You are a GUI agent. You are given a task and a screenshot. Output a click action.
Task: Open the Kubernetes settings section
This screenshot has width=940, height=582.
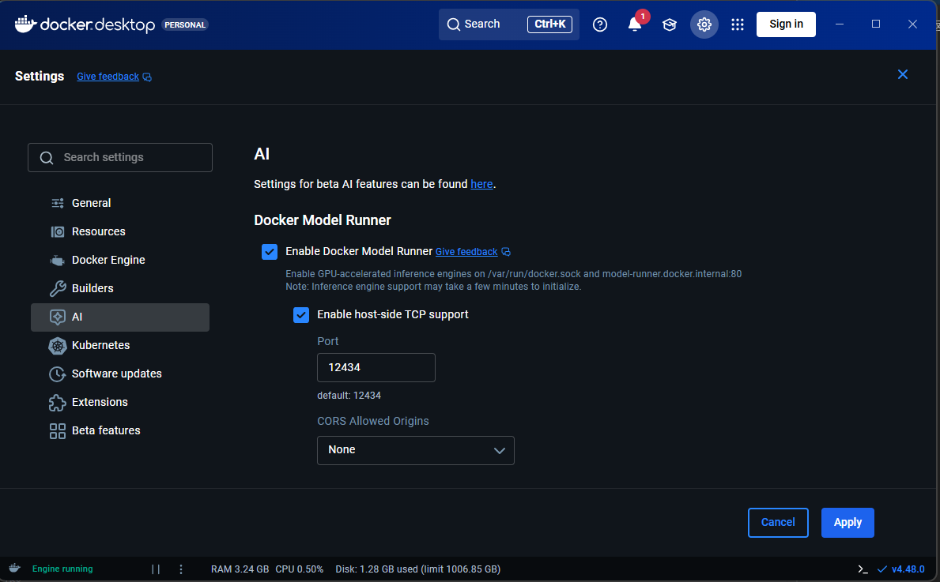[100, 345]
